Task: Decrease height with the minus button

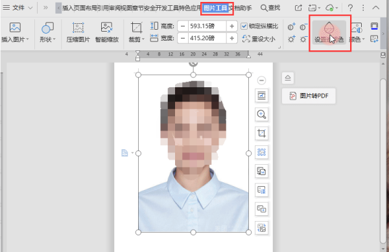Action: click(x=183, y=26)
